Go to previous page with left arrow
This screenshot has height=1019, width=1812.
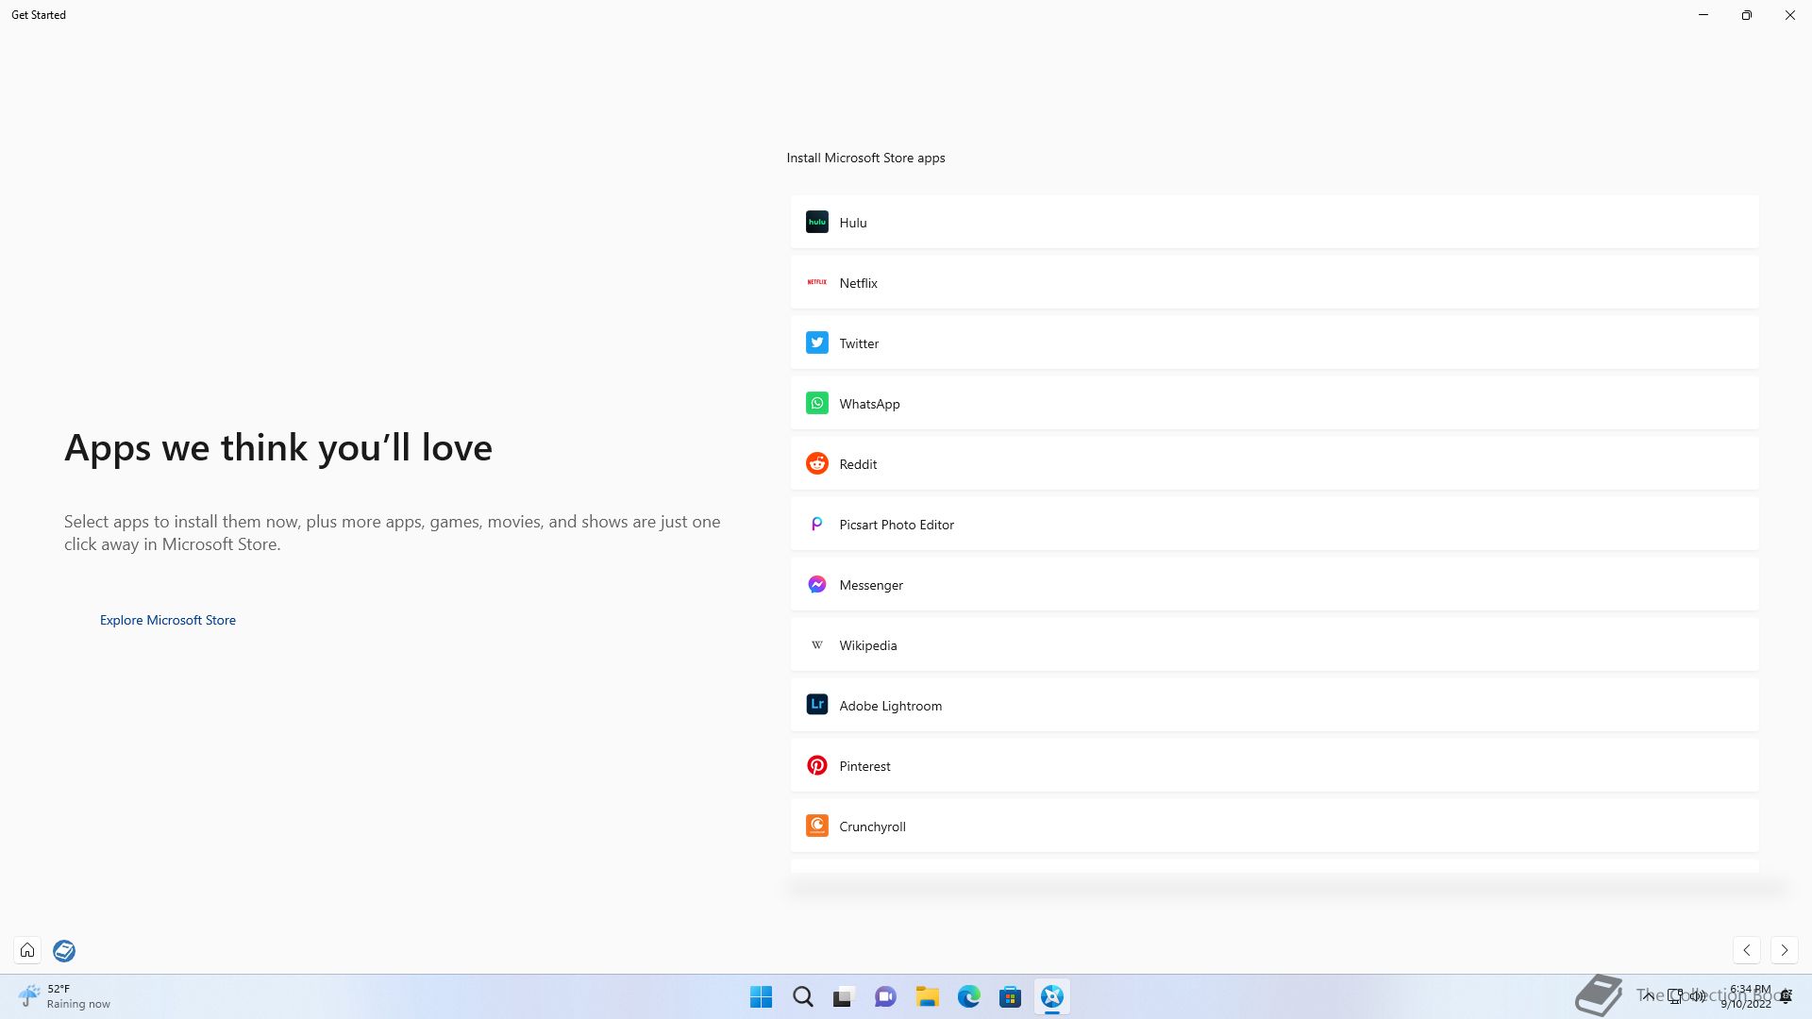coord(1747,950)
